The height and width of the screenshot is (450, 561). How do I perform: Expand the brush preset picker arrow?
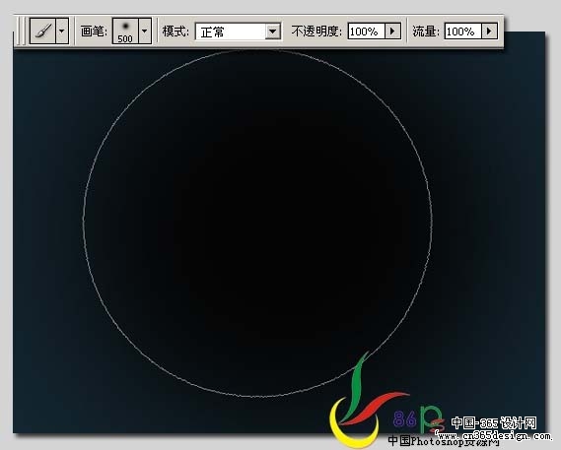[x=145, y=32]
